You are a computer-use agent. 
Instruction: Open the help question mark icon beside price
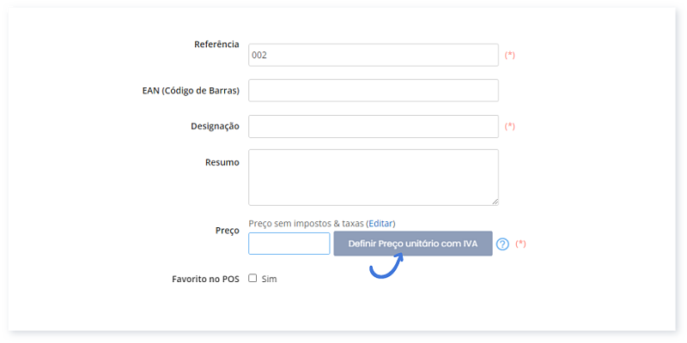pyautogui.click(x=502, y=244)
